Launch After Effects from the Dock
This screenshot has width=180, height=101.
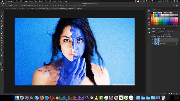point(81,98)
